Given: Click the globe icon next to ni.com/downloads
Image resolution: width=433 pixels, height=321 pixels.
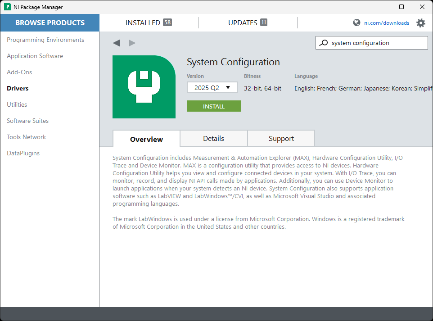Looking at the screenshot, I should pos(356,23).
